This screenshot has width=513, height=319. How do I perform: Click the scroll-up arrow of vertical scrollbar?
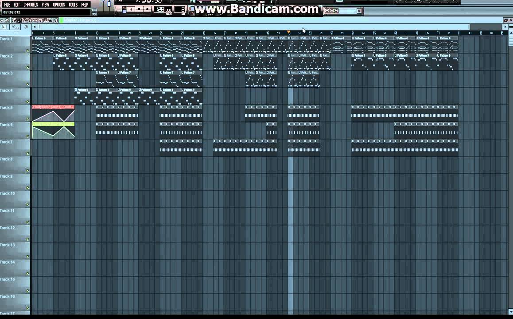510,33
